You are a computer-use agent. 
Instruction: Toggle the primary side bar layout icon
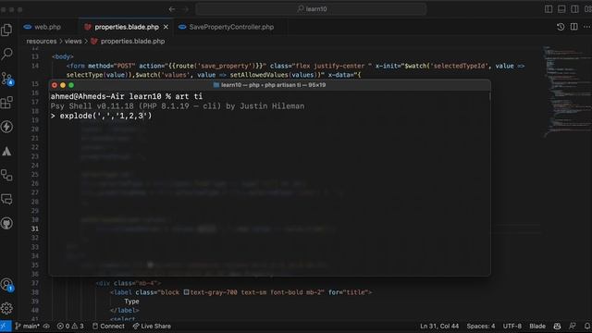(549, 9)
